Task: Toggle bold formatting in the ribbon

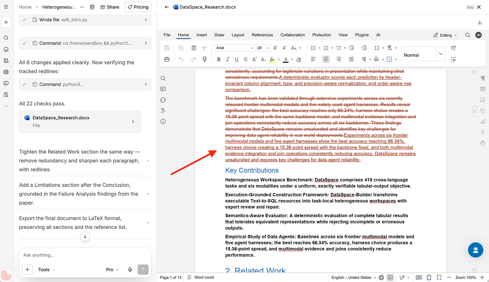Action: tap(219, 59)
